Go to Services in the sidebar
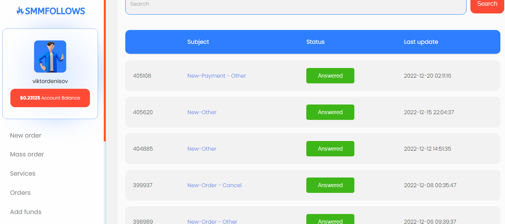This screenshot has width=505, height=224. click(x=23, y=173)
